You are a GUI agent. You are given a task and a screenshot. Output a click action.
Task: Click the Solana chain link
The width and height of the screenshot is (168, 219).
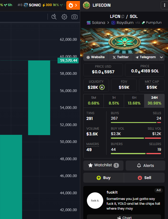pyautogui.click(x=96, y=23)
